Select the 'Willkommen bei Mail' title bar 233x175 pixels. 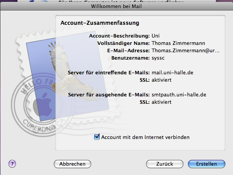point(116,6)
